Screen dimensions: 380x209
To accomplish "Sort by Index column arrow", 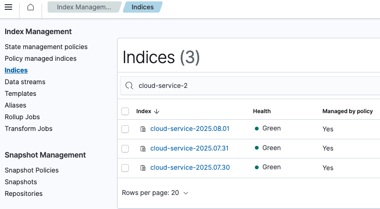I will click(156, 111).
